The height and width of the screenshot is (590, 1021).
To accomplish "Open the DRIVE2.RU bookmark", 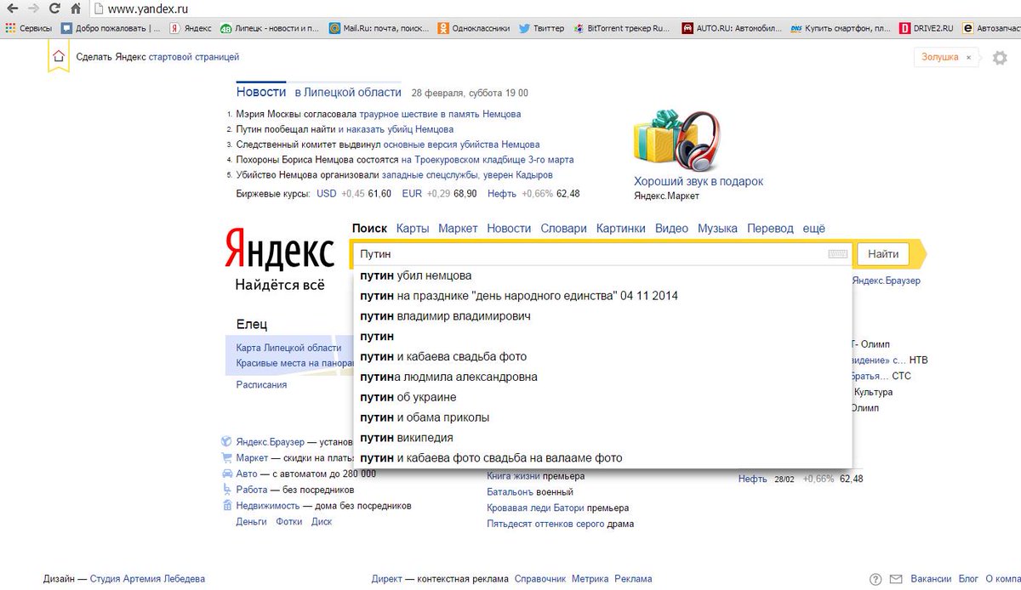I will pos(927,28).
